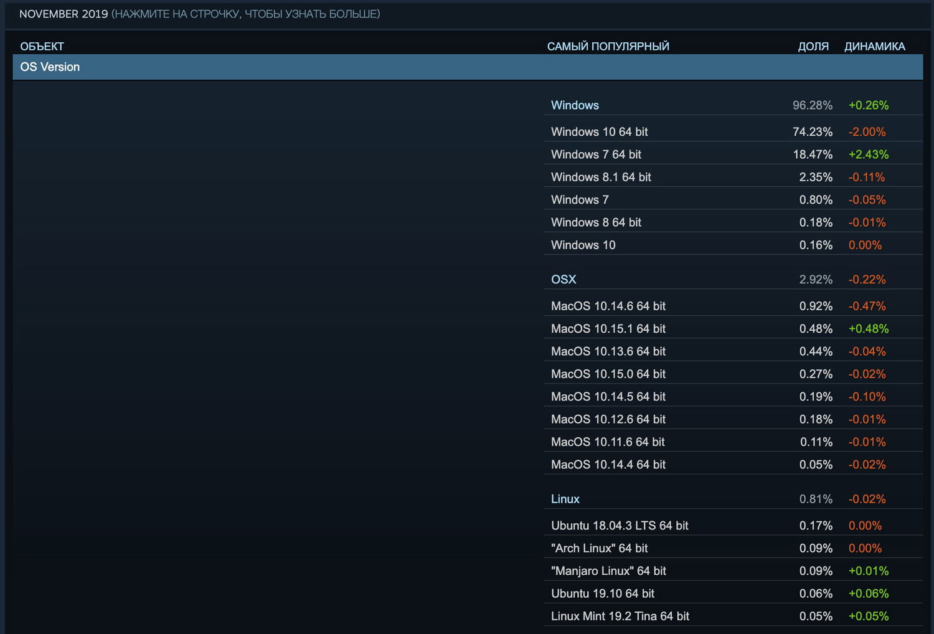Viewport: 934px width, 634px height.
Task: Click the -0.22% change for OSX
Action: click(x=867, y=280)
